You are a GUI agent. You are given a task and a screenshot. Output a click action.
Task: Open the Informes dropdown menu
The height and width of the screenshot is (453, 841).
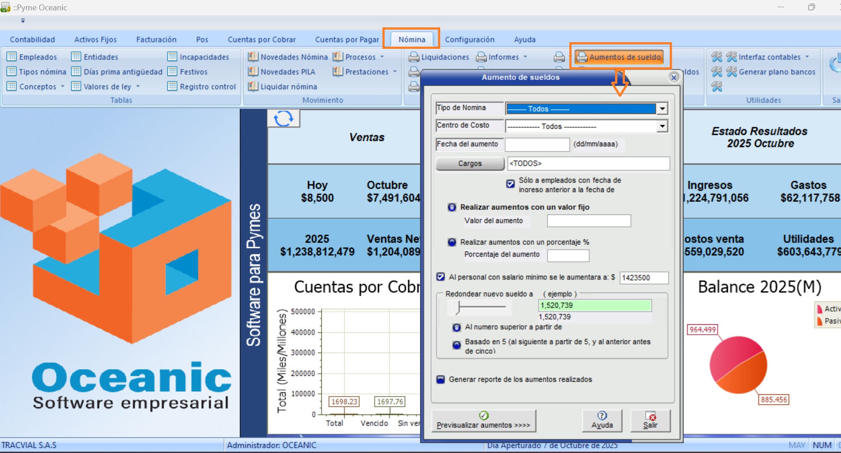point(525,57)
